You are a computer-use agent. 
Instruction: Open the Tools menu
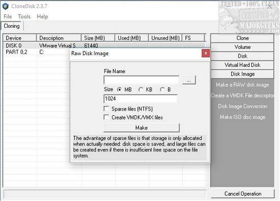24,16
